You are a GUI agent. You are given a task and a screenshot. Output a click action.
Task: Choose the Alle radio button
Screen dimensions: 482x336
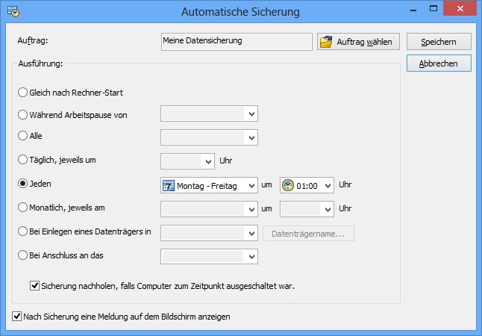coord(22,136)
